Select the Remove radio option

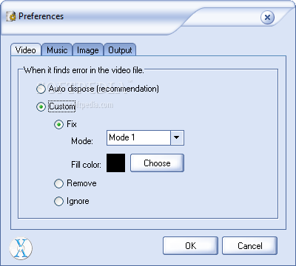click(58, 183)
